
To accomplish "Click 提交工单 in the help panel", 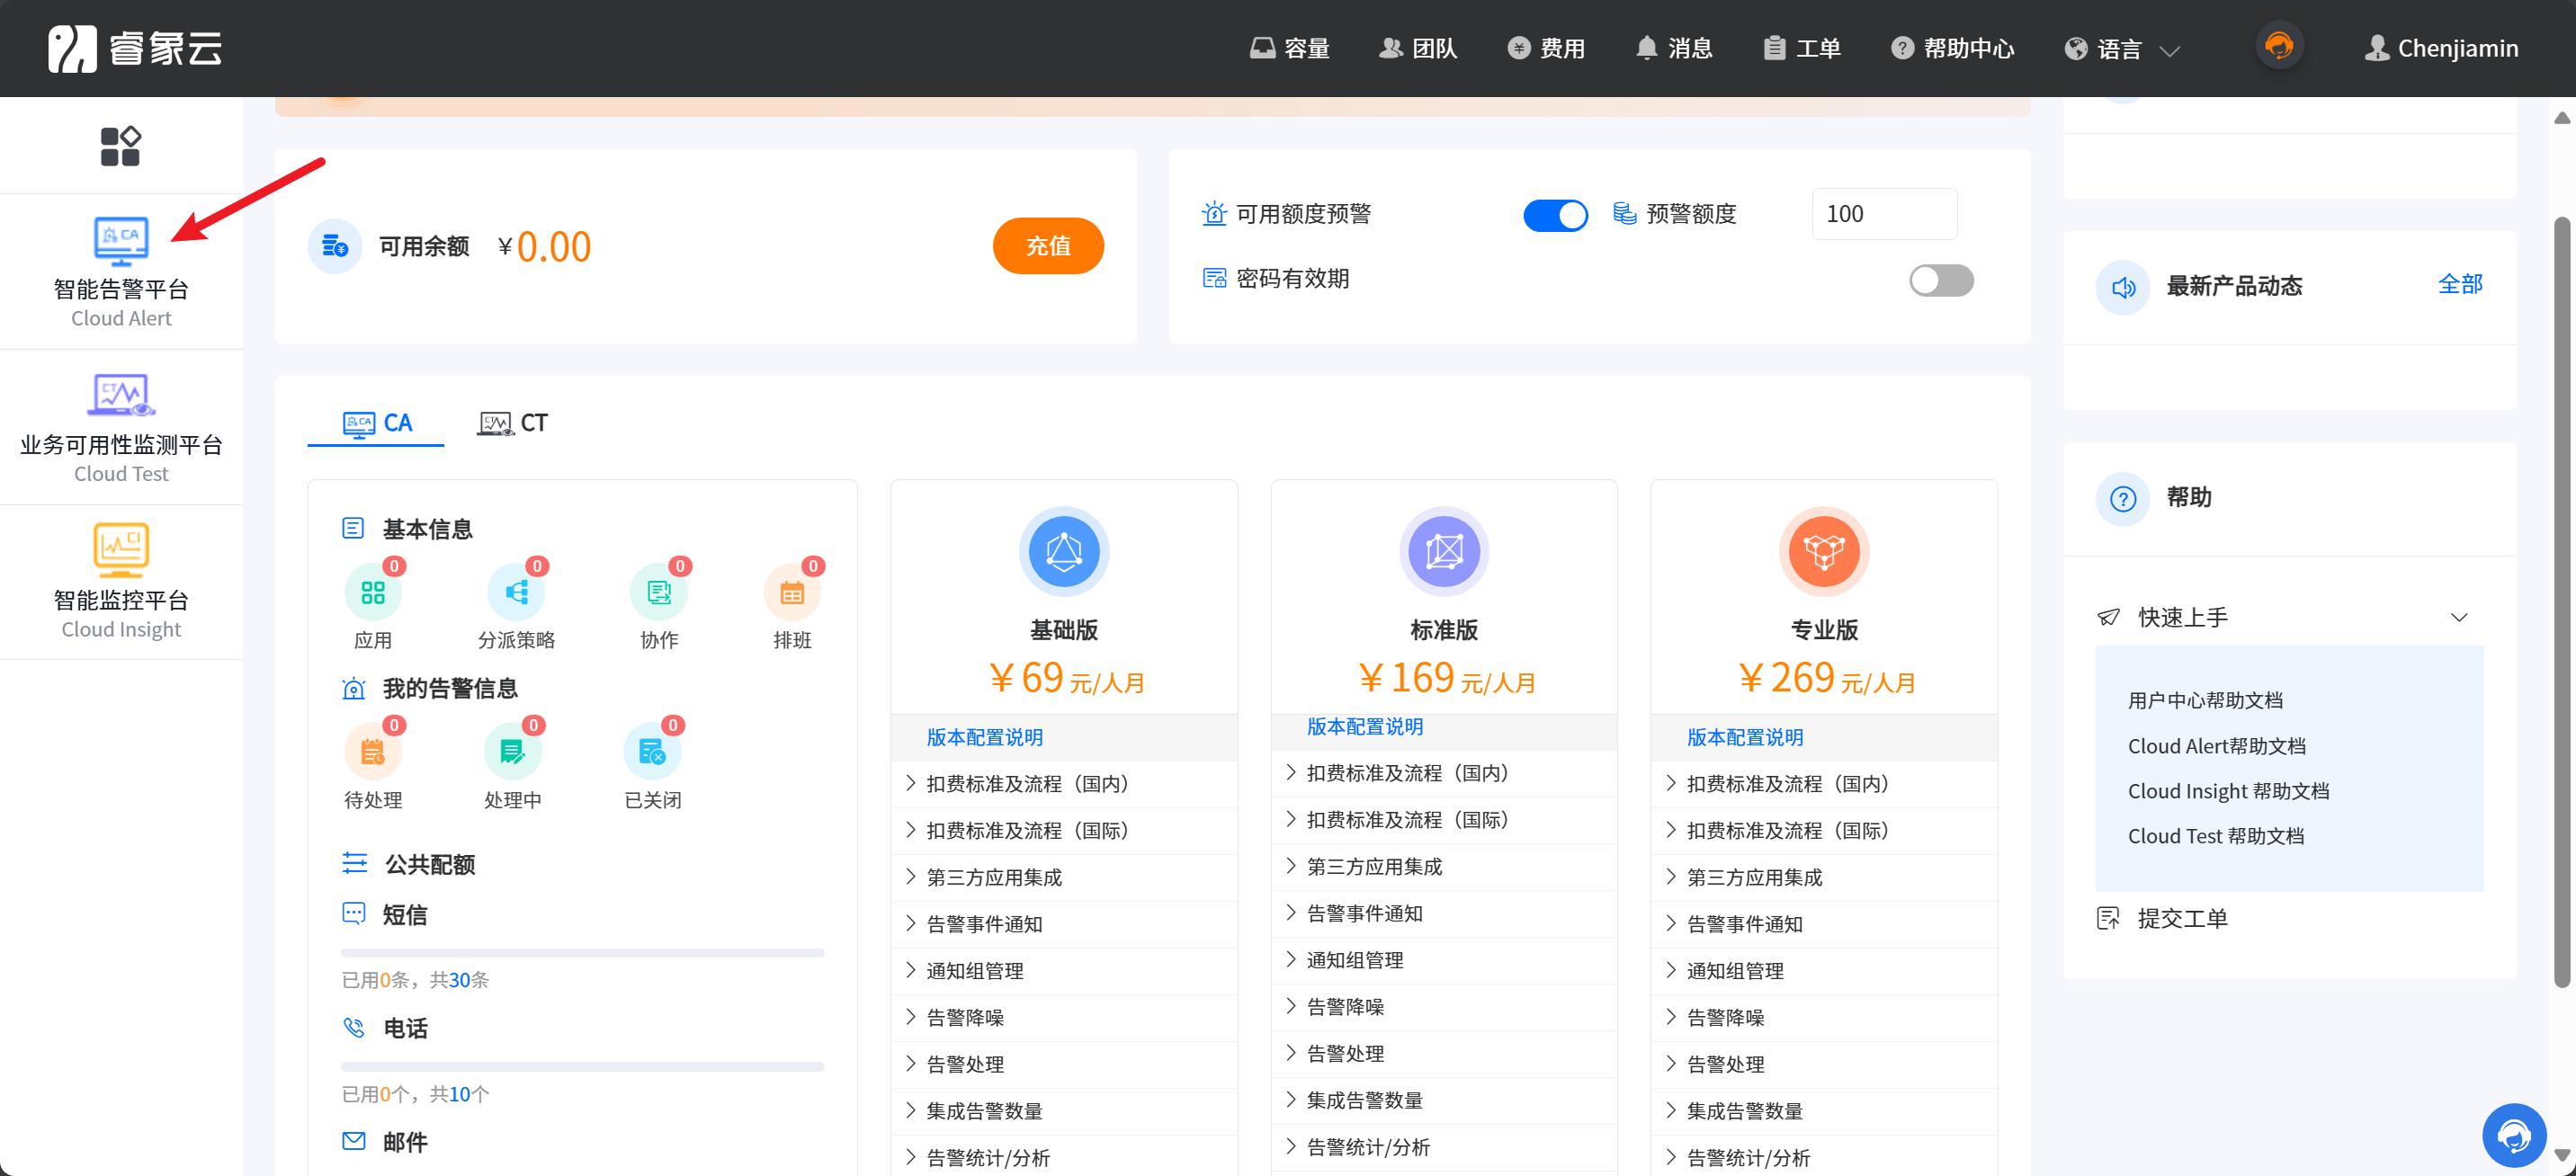I will coord(2182,918).
